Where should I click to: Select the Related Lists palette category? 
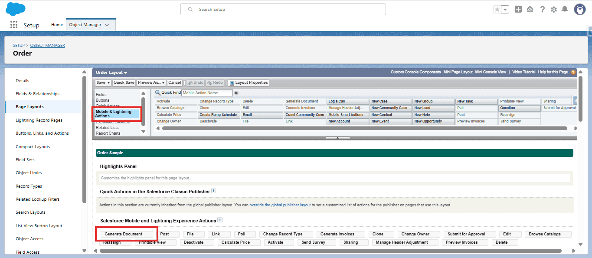pos(107,128)
